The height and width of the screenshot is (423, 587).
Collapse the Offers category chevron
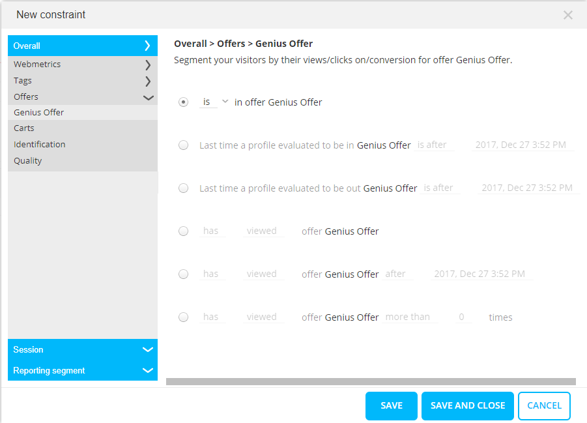[x=148, y=97]
